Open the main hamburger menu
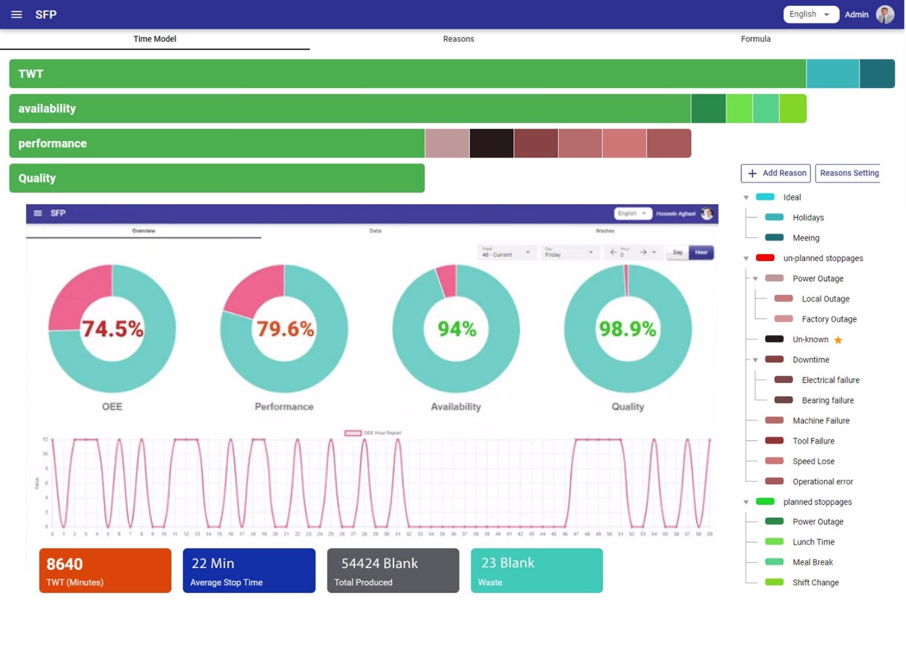This screenshot has width=906, height=651. point(16,15)
